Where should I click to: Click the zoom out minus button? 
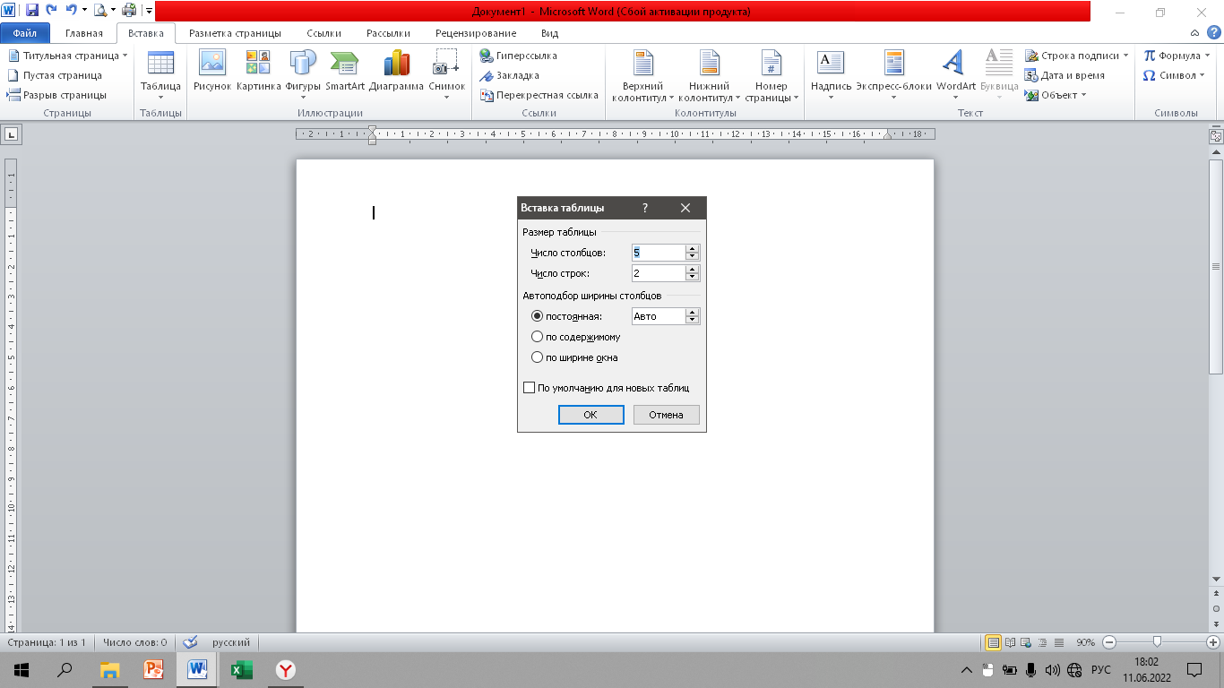tap(1109, 642)
